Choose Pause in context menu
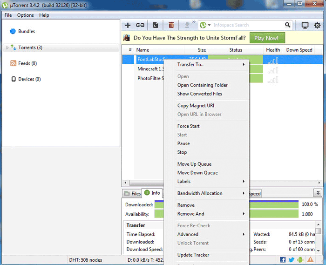The width and height of the screenshot is (326, 265). click(211, 144)
